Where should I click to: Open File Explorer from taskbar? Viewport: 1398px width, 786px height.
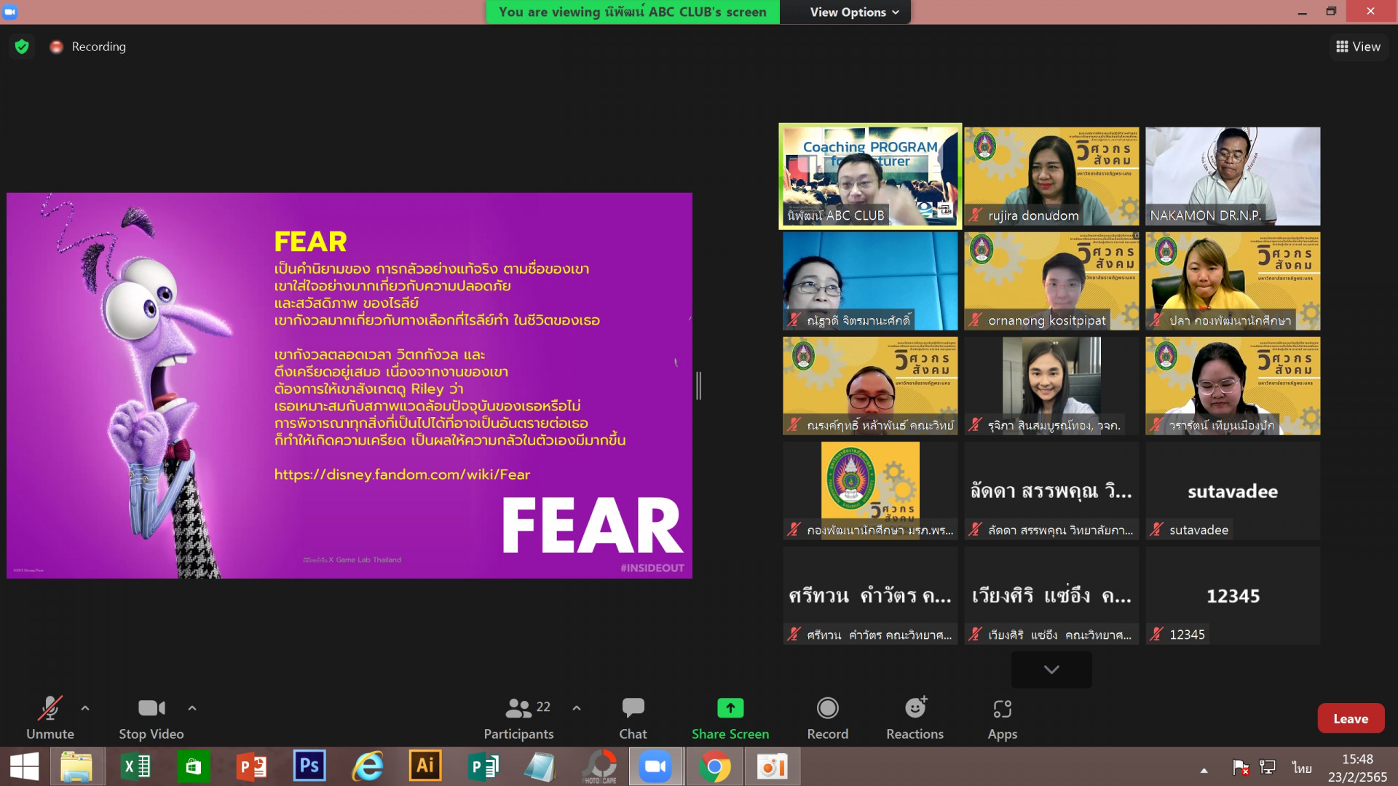click(x=76, y=766)
